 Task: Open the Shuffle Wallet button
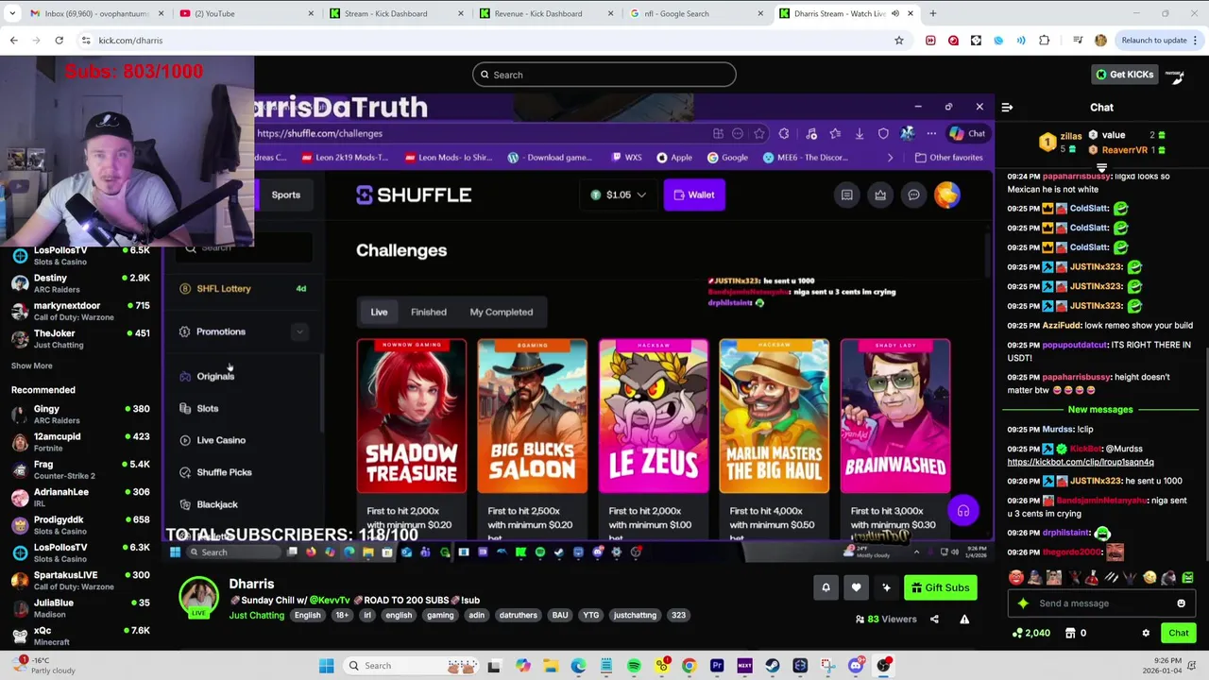[x=693, y=195]
